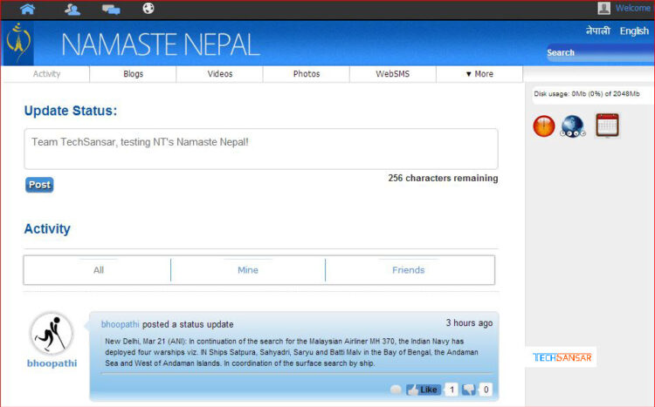Open the Welcome user link
The width and height of the screenshot is (655, 407).
click(632, 8)
